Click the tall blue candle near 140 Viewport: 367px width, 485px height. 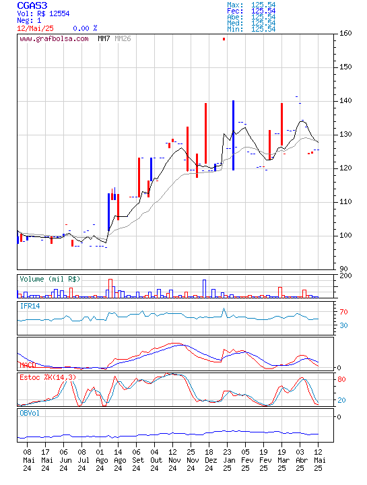coord(234,135)
